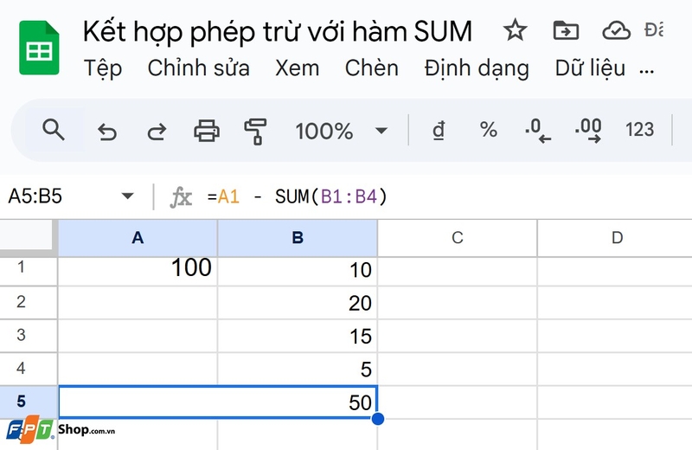Format as currency (đ)
The height and width of the screenshot is (450, 692).
point(439,131)
